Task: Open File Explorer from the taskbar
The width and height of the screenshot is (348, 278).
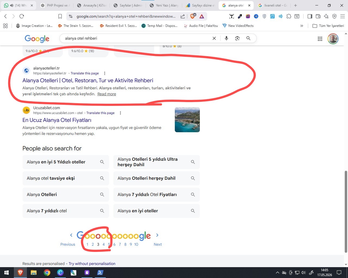Action: [33, 273]
